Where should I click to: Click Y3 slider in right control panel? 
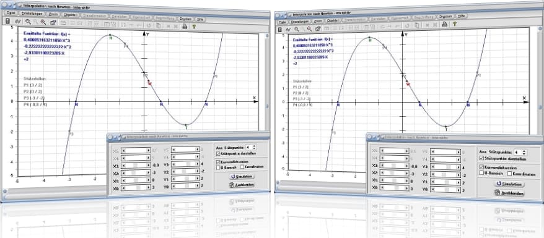click(x=445, y=167)
